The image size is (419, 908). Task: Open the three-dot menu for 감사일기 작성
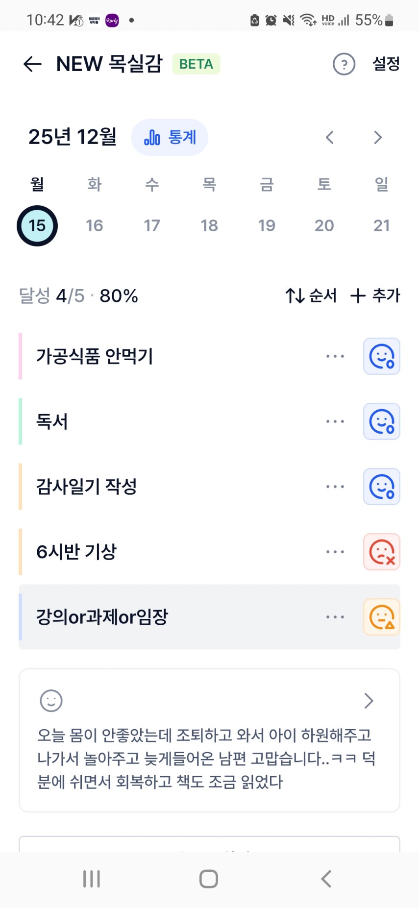point(335,487)
